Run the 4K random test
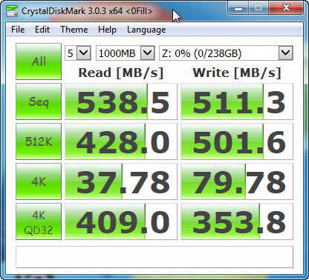The height and width of the screenshot is (280, 309). point(39,181)
